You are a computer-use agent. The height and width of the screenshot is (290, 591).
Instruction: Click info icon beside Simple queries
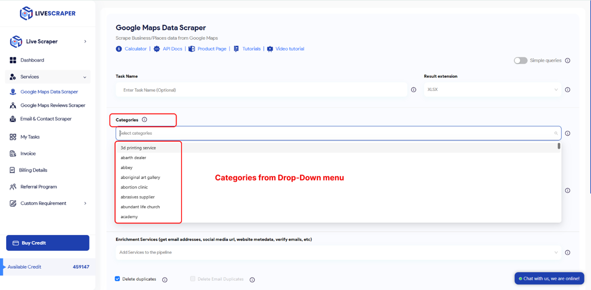pos(567,60)
